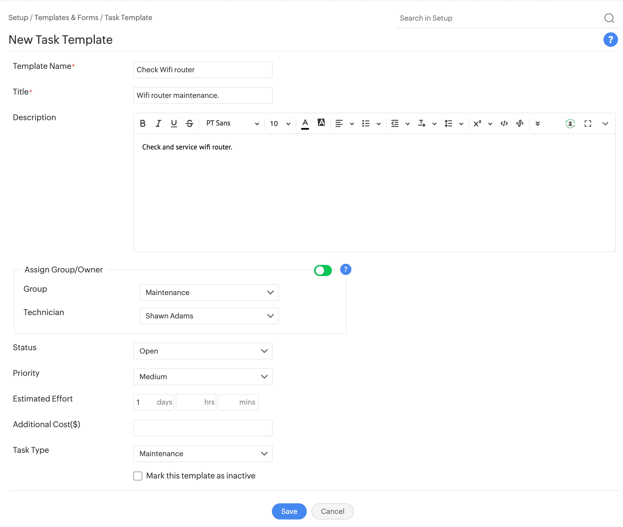Viewport: 623px width, 527px height.
Task: Click the underline formatting icon
Action: tap(174, 123)
